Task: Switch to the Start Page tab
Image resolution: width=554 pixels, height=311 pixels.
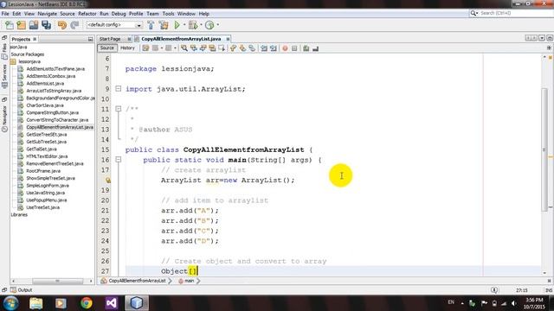Action: click(110, 39)
